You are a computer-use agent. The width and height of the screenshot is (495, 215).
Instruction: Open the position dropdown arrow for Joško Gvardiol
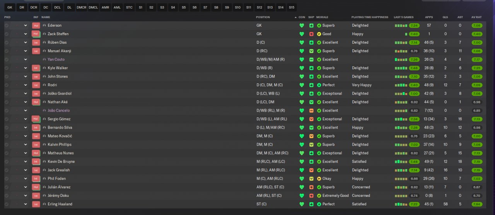26,93
